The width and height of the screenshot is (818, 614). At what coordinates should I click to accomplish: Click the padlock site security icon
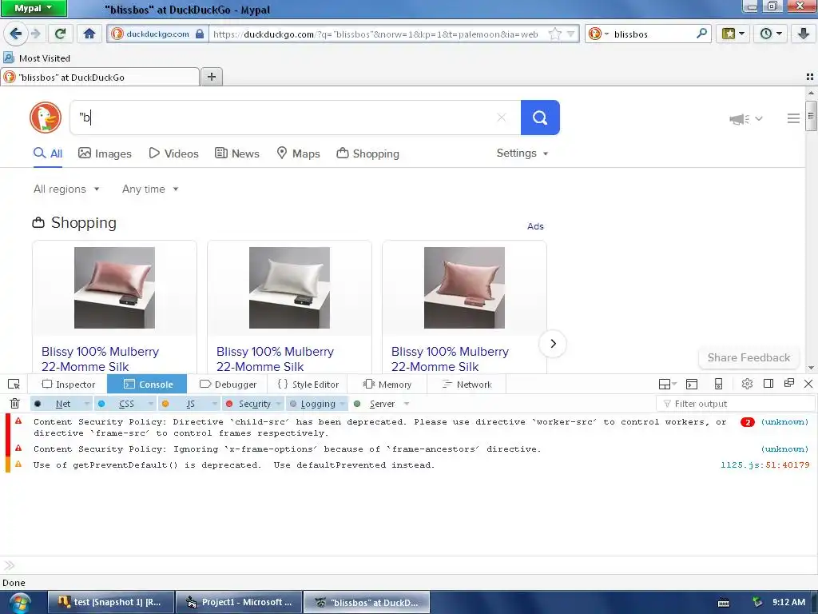tap(200, 34)
